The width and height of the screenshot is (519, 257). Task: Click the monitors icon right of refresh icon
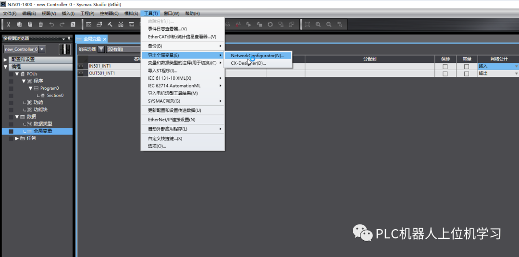[281, 24]
